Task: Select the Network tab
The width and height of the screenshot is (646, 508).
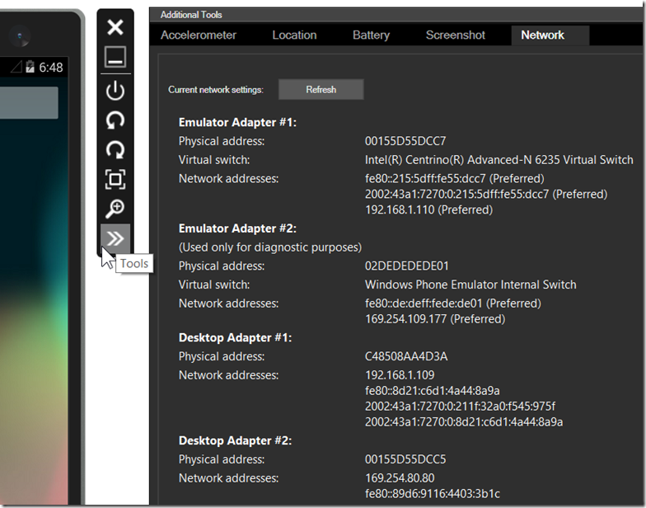Action: (542, 35)
